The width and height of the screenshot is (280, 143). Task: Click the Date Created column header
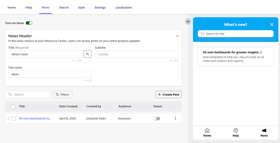pos(68,106)
